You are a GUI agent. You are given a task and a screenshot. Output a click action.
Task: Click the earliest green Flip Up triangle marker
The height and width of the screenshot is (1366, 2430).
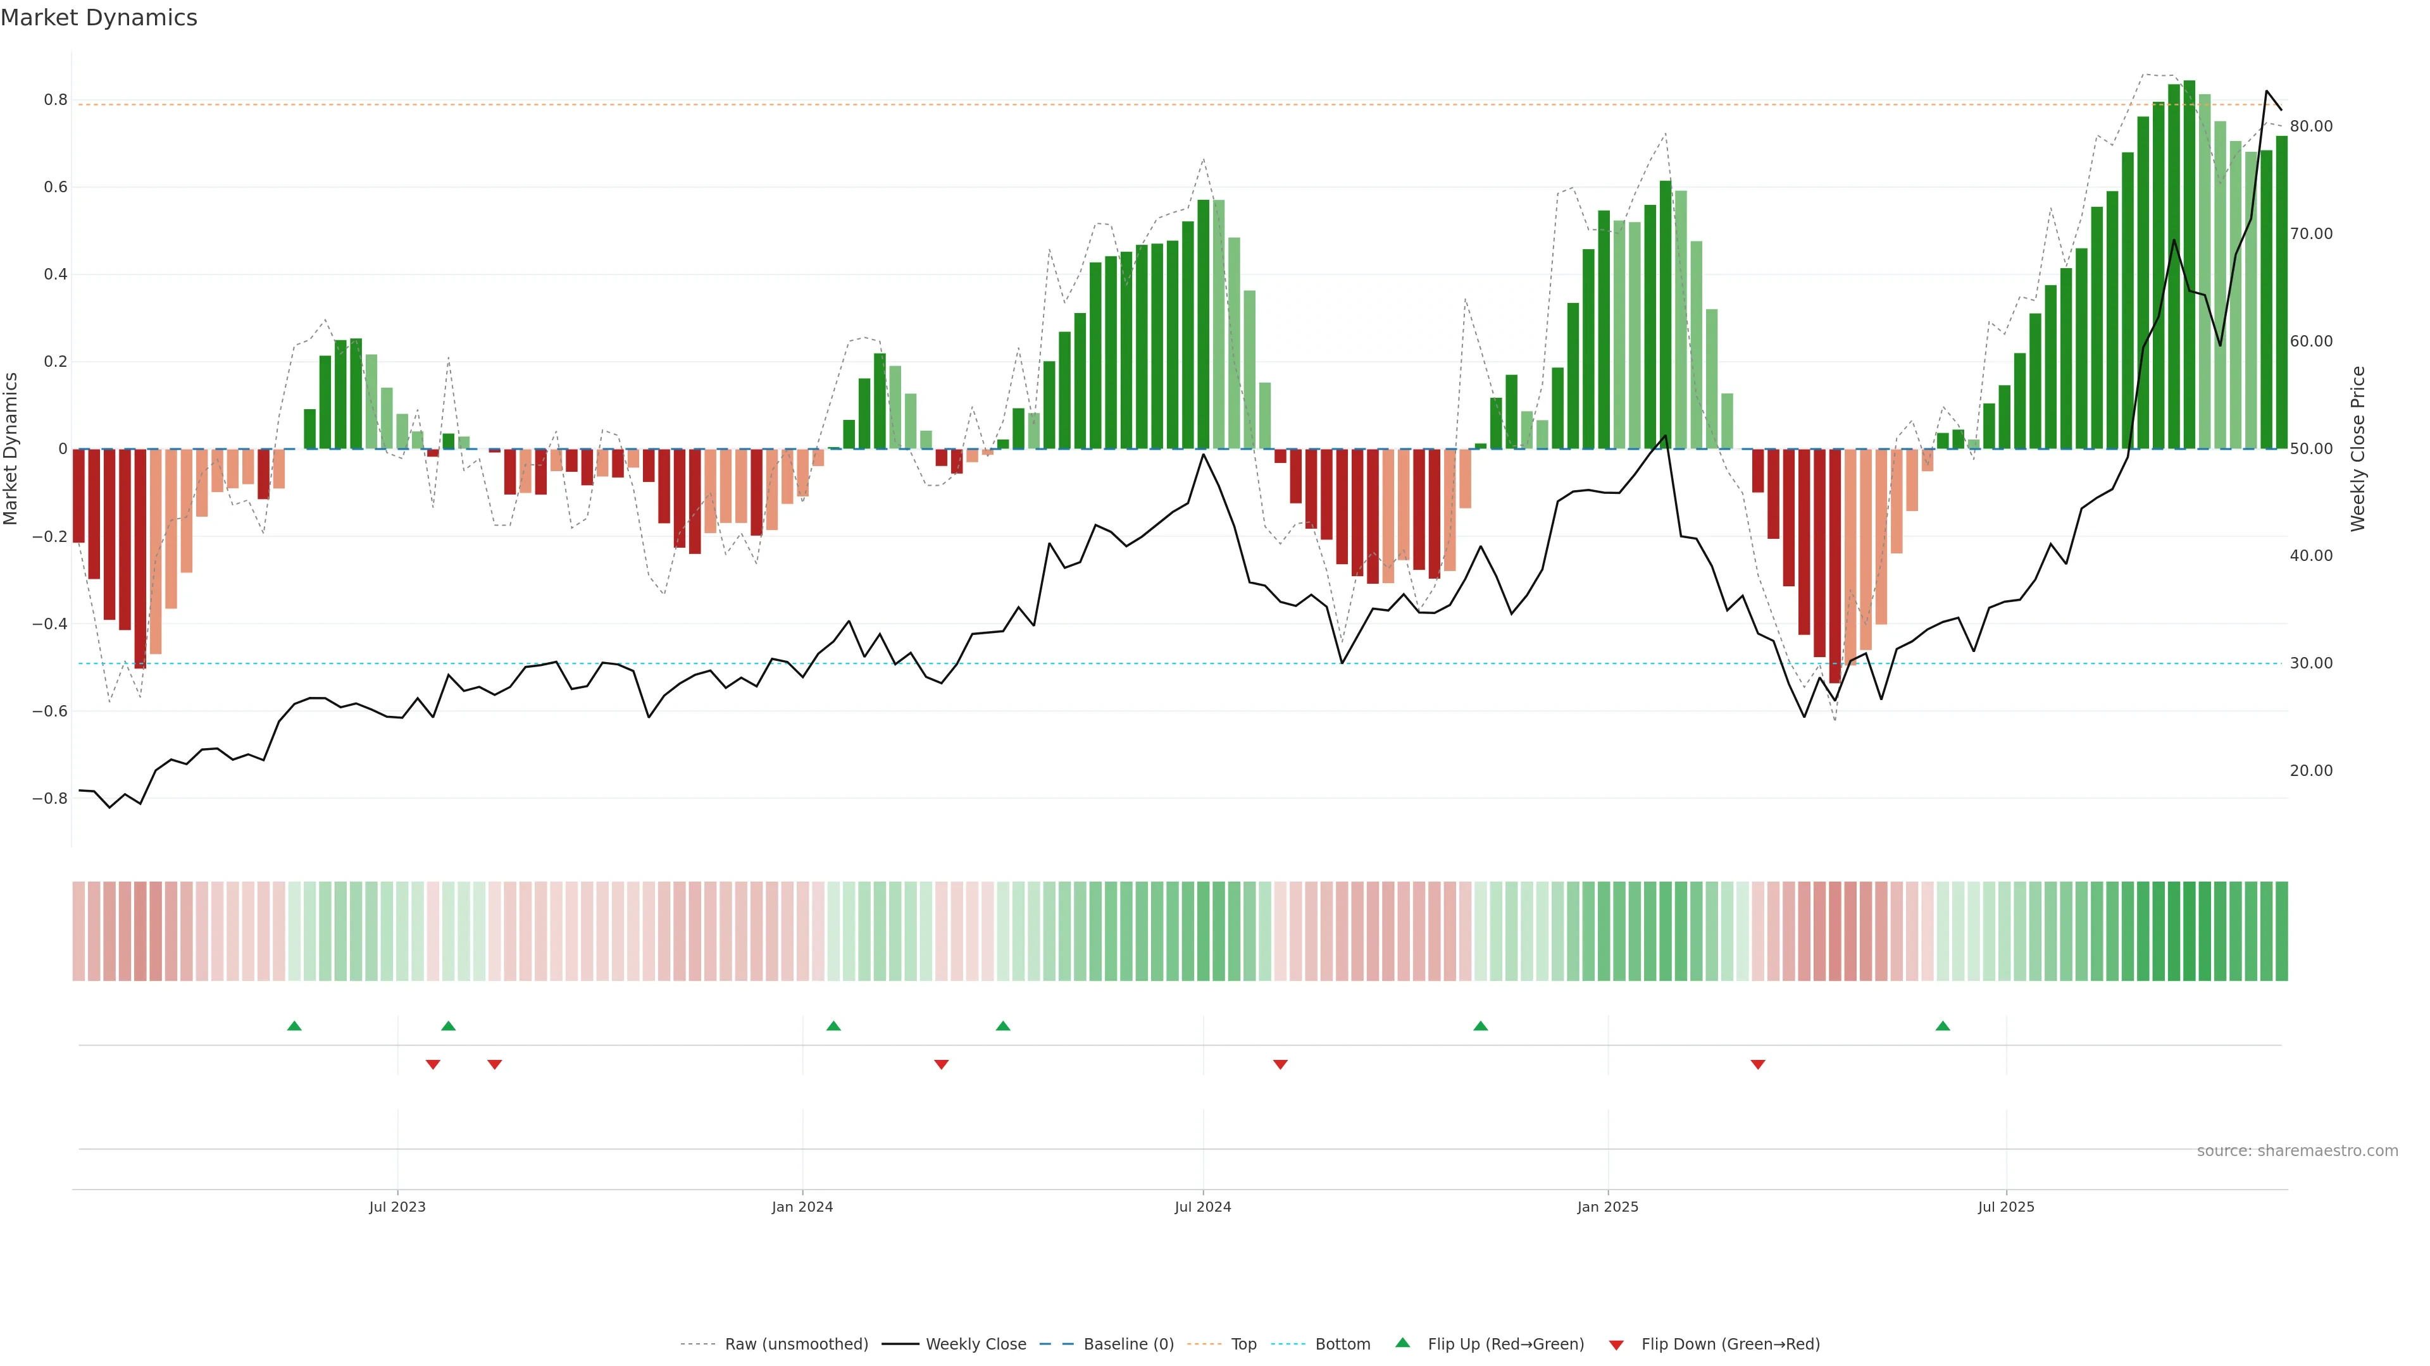point(294,1026)
